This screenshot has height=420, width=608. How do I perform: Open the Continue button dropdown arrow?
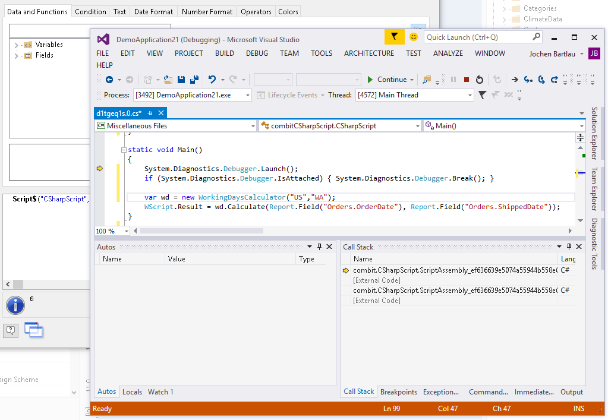coord(412,80)
